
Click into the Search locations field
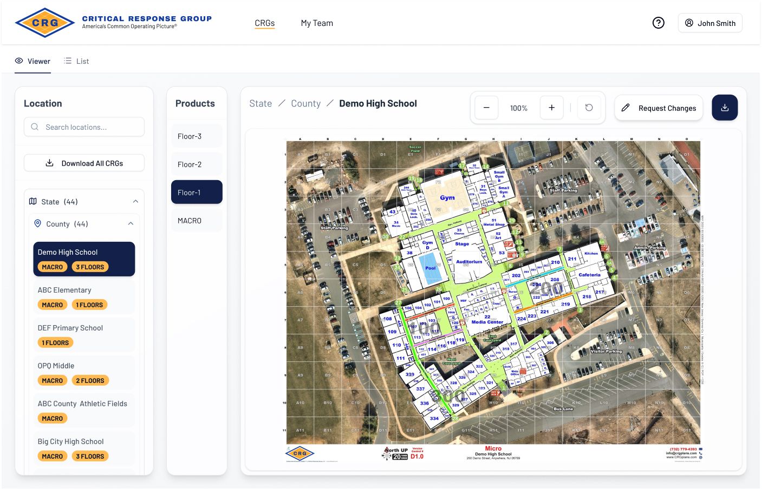(x=84, y=127)
